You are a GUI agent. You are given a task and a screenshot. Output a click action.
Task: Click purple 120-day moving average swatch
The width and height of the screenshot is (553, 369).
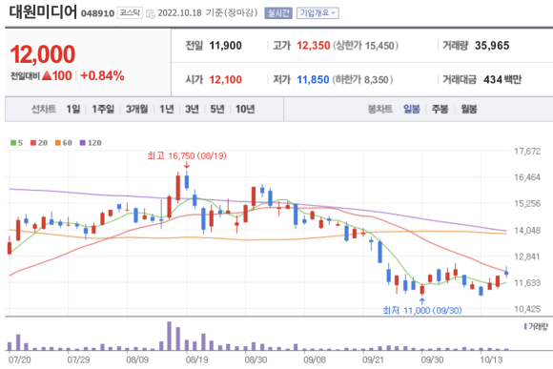pyautogui.click(x=83, y=143)
